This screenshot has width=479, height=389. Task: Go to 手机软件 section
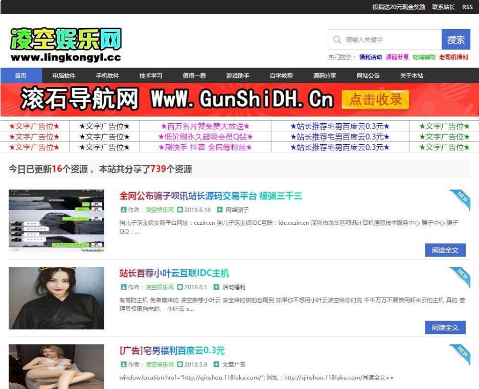tap(107, 76)
